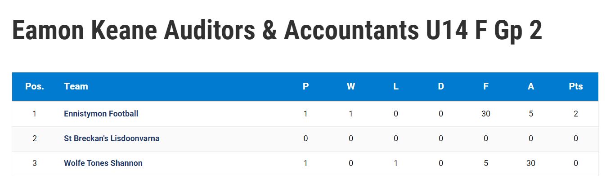Click the F (scores for) column header
Screen dimensions: 606x192
[486, 86]
